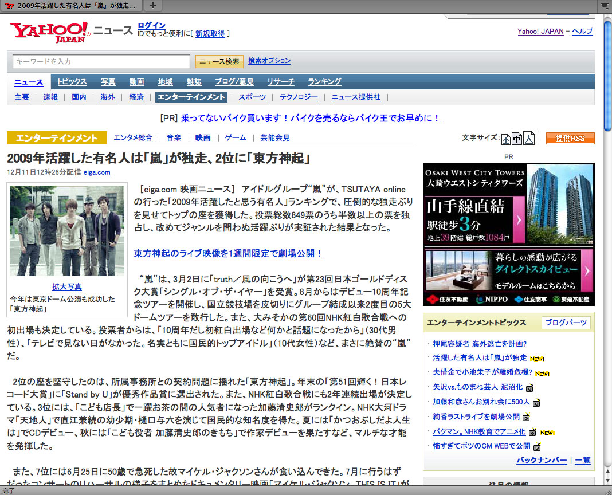Click the ブログパーツ button
The image size is (612, 495).
pos(566,323)
